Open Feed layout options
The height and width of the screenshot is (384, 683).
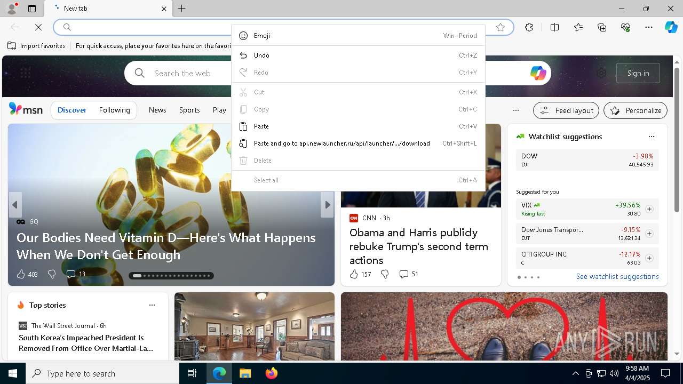(x=566, y=110)
